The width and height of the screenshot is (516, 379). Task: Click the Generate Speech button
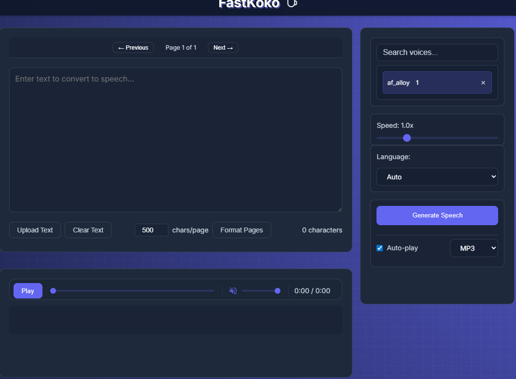click(x=437, y=216)
